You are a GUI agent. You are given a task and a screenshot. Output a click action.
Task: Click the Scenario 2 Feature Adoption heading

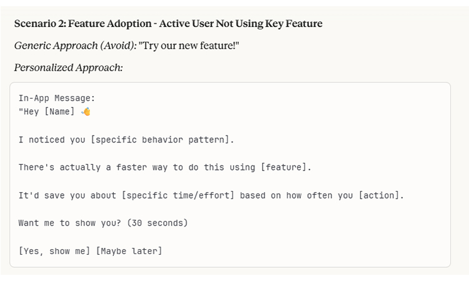tap(168, 24)
